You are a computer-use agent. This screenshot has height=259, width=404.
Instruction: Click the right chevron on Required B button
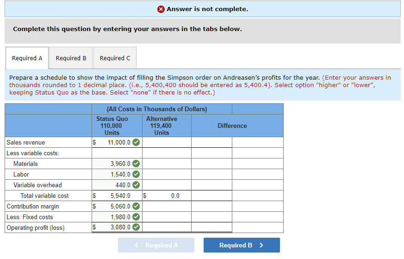(261, 245)
